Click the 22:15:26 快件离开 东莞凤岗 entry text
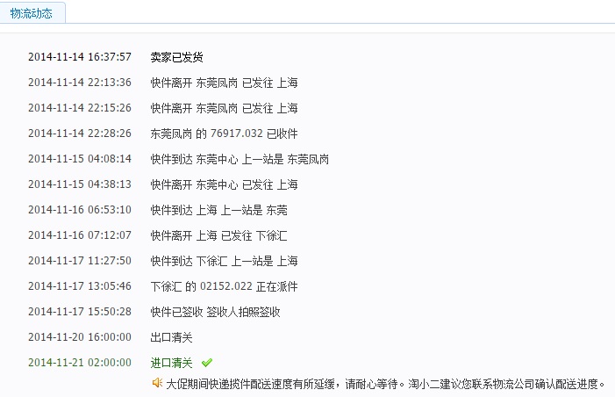This screenshot has width=615, height=397. tap(224, 108)
